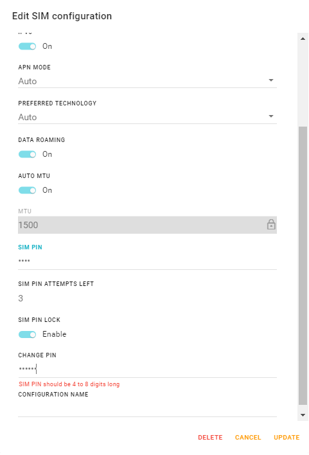Toggle the Data Roaming switch

coord(27,154)
